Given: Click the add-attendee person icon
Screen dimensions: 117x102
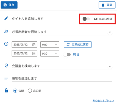Looking at the screenshot, I should 6,32.
